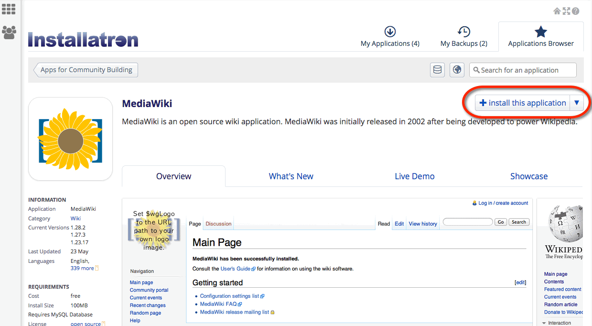This screenshot has width=592, height=326.
Task: Click the home icon at top right
Action: click(557, 11)
